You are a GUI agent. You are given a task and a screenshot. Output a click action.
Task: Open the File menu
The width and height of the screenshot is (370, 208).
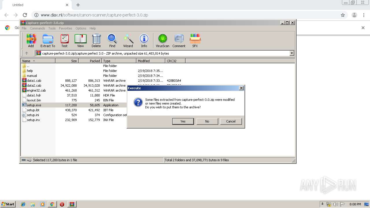coord(24,28)
